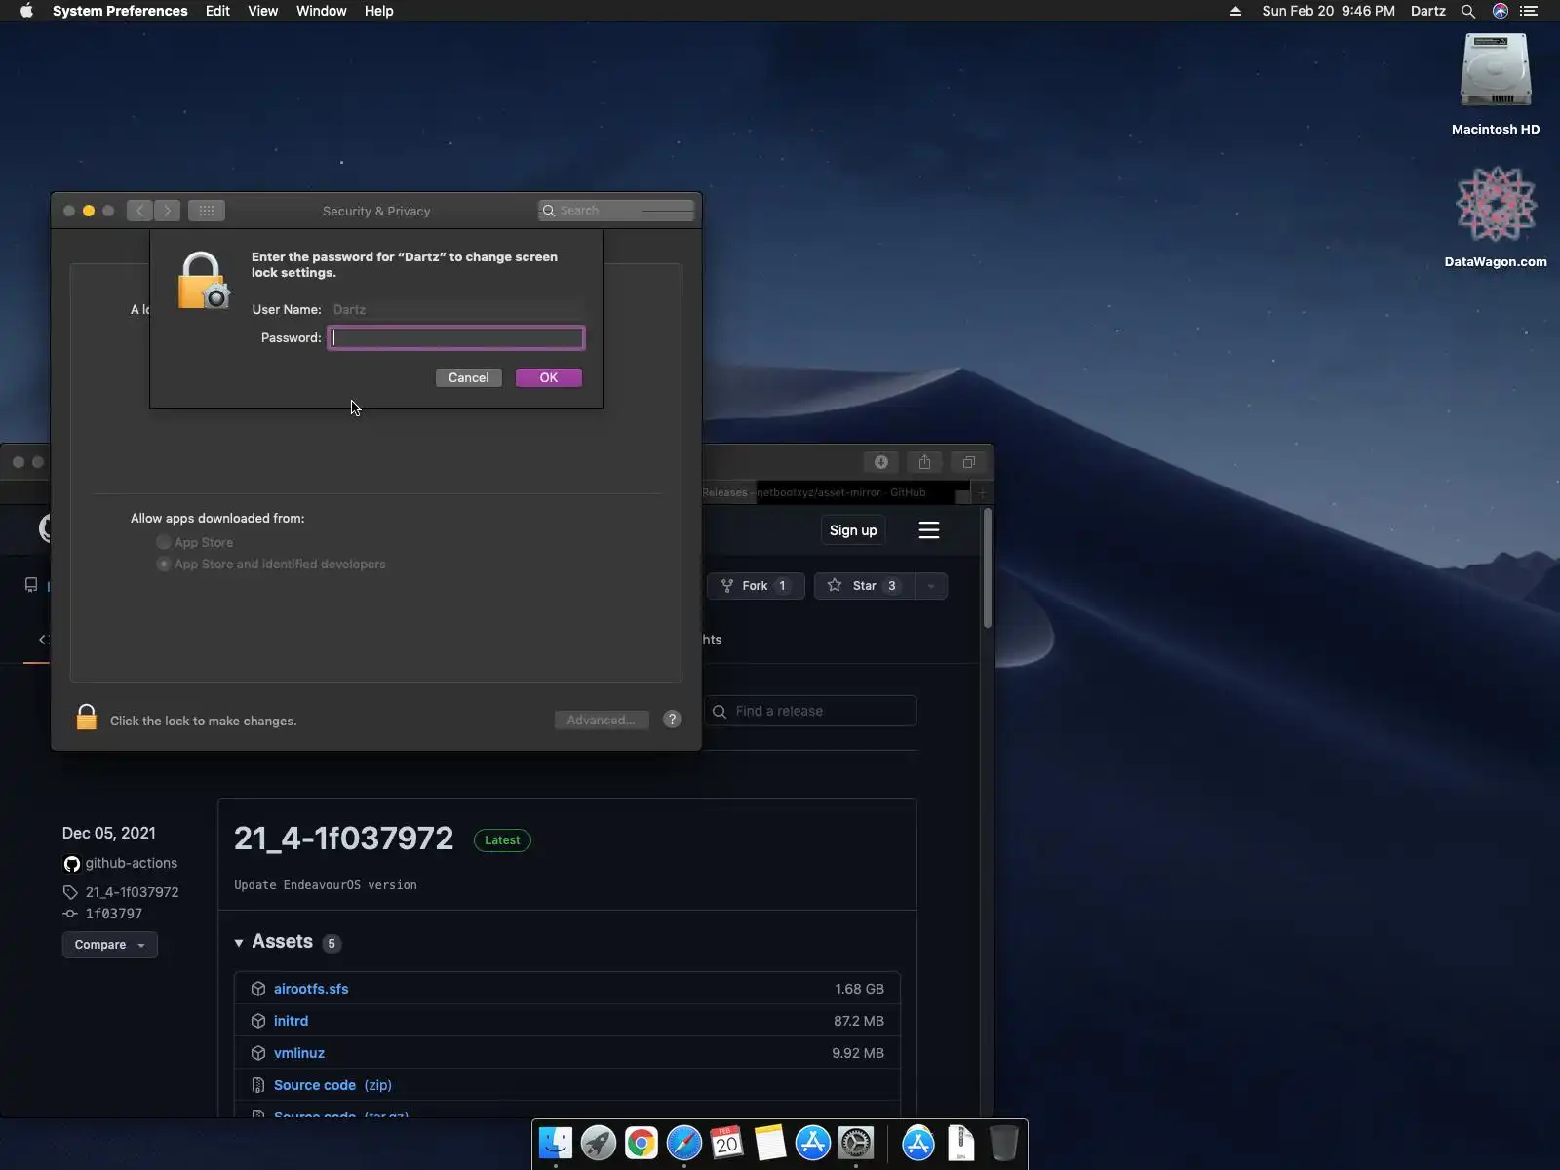Viewport: 1560px width, 1170px height.
Task: Click the eject icon in the menu bar
Action: coord(1235,11)
